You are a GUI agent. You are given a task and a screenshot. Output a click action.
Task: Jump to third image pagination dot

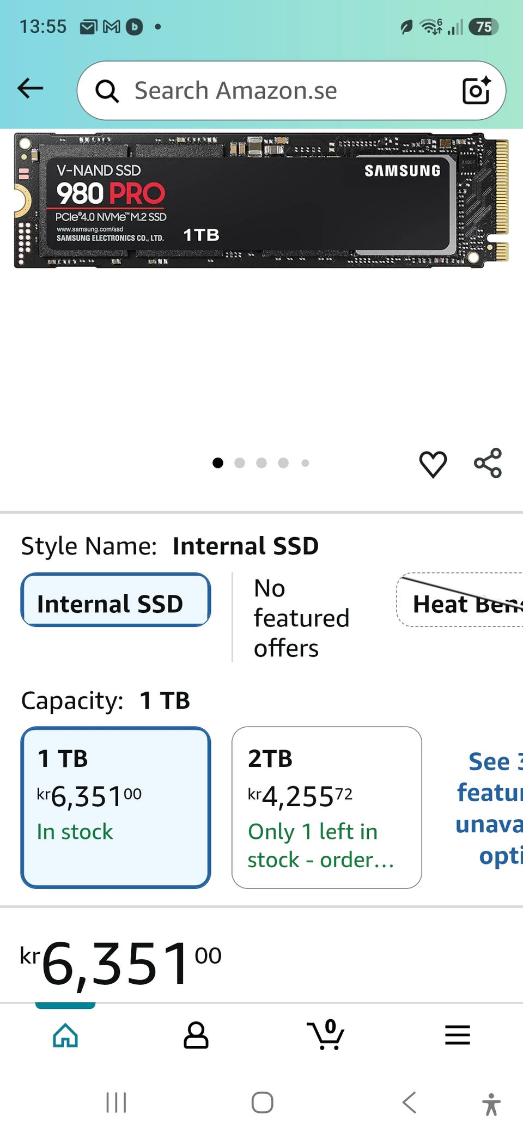(261, 463)
